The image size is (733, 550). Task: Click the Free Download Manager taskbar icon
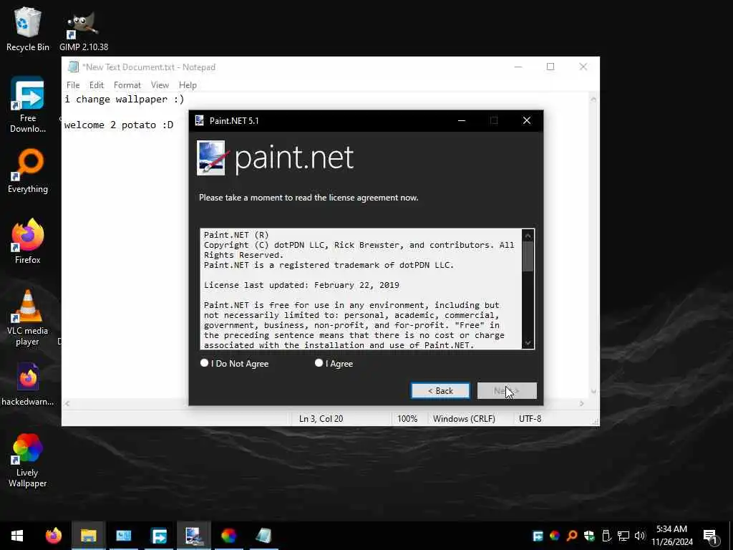(159, 536)
